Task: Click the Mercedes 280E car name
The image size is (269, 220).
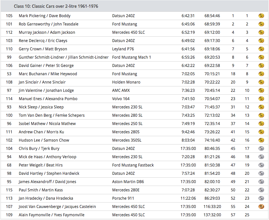Action: point(126,190)
